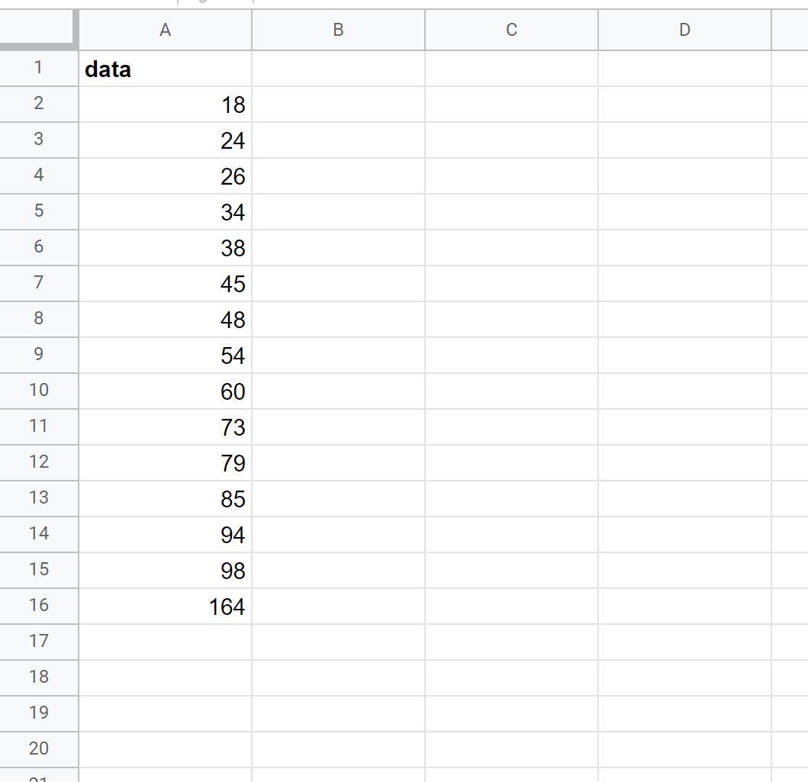
Task: Click empty cell D16
Action: (x=684, y=606)
